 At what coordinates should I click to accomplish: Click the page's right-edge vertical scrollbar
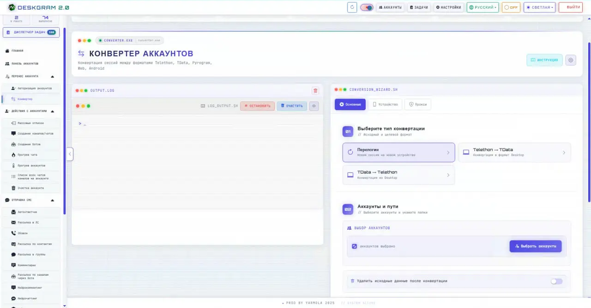[x=589, y=122]
